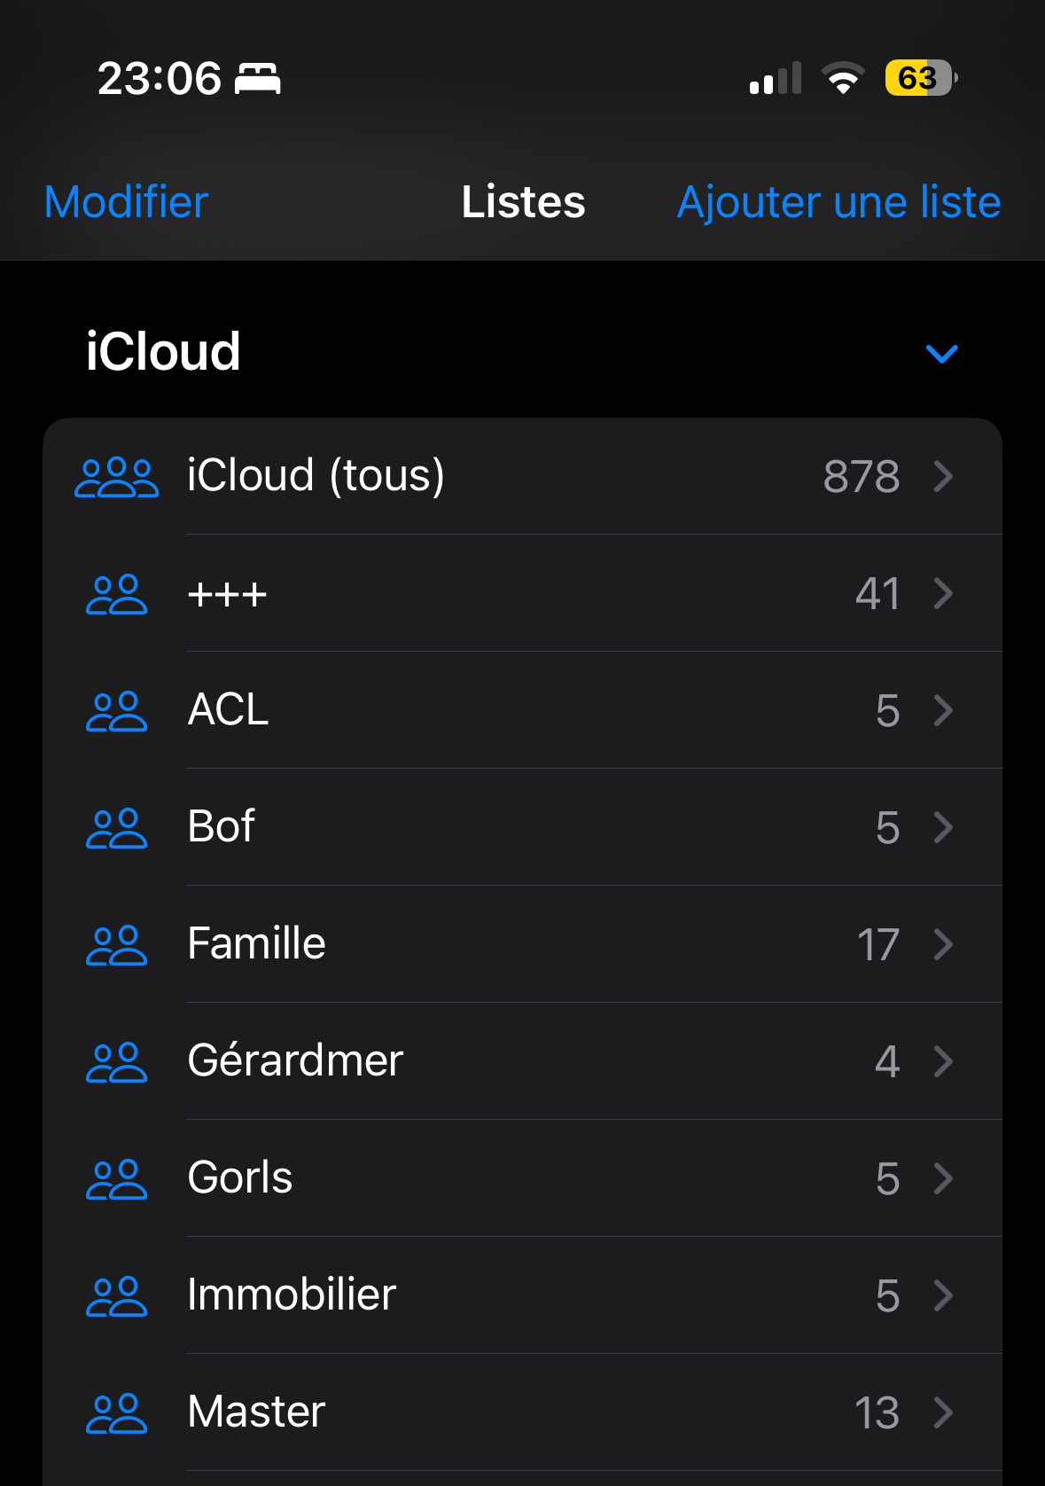Image resolution: width=1045 pixels, height=1486 pixels.
Task: Tap the group icon next to ACL
Action: (116, 711)
